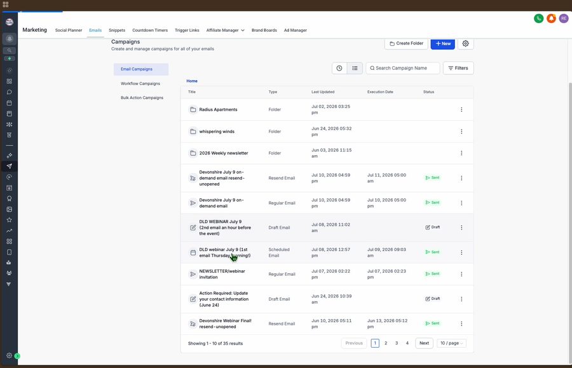Click the Status column header
This screenshot has height=368, width=572.
tap(428, 92)
